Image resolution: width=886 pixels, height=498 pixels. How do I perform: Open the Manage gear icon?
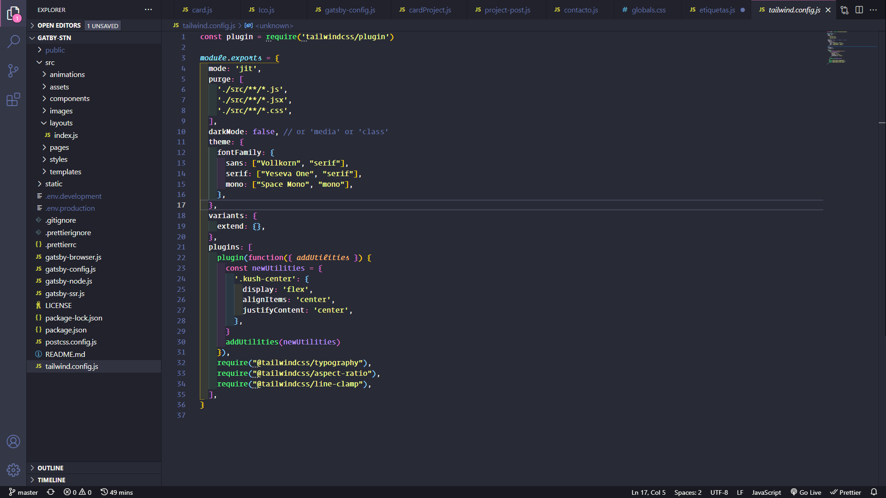[13, 470]
